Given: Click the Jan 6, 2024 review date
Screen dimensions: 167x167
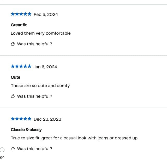Looking at the screenshot, I should tap(45, 67).
